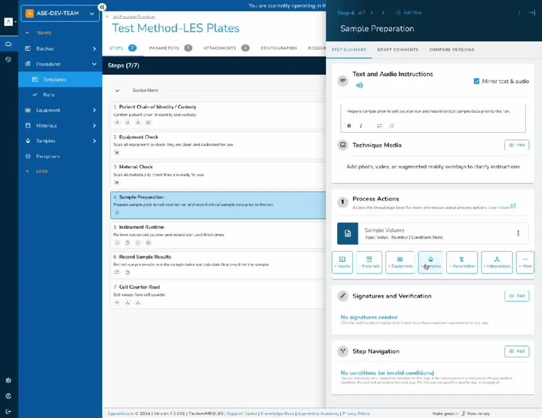Insert a numbered list in the instructions editor
542x418 pixels.
coord(380,125)
